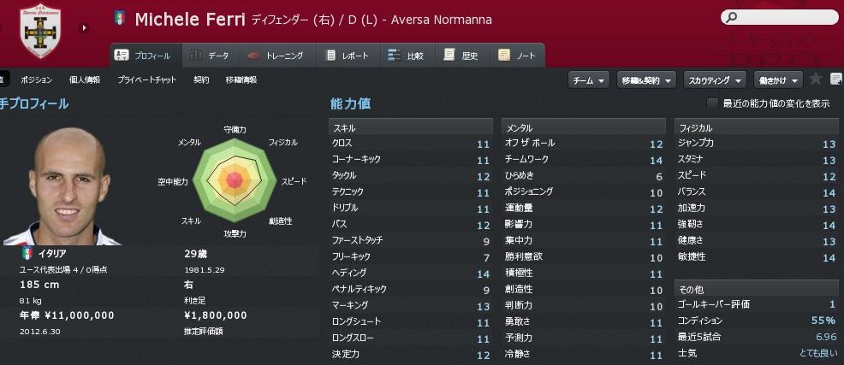
Task: Click the magnifier icon in search box
Action: click(x=731, y=17)
